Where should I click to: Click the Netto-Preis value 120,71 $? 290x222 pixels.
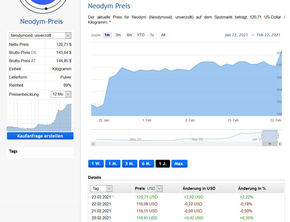64,45
